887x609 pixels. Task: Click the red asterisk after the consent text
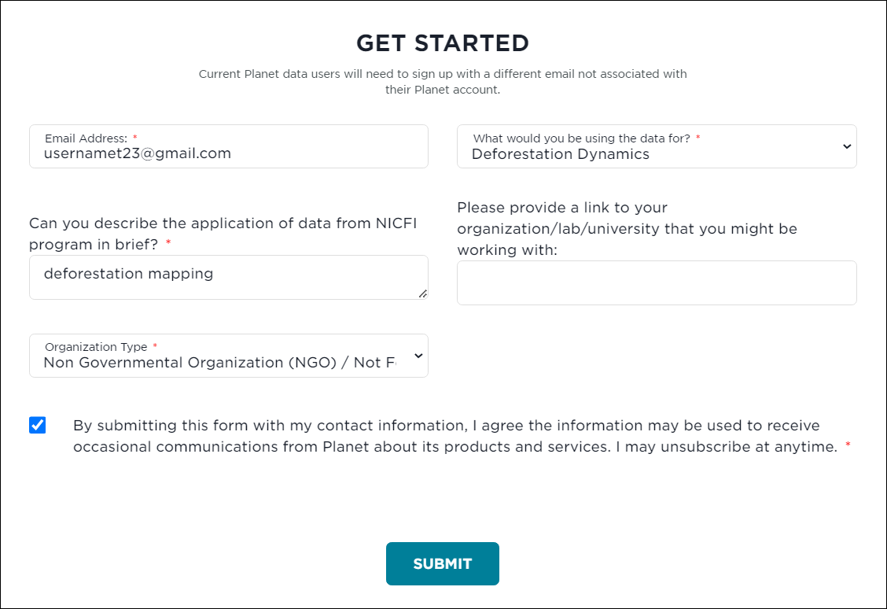[848, 446]
